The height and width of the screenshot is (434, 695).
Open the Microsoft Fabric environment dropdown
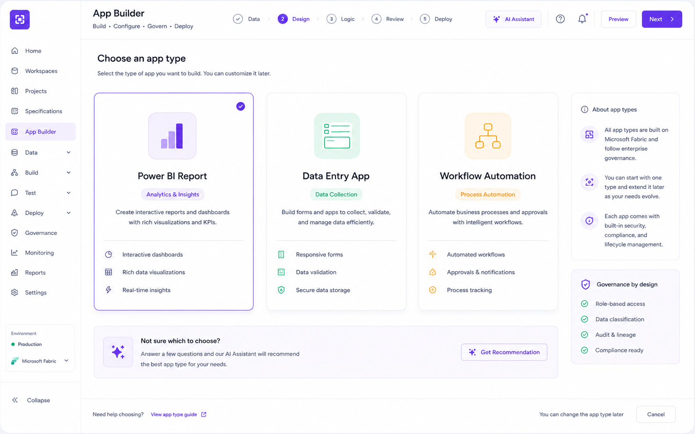(x=40, y=361)
